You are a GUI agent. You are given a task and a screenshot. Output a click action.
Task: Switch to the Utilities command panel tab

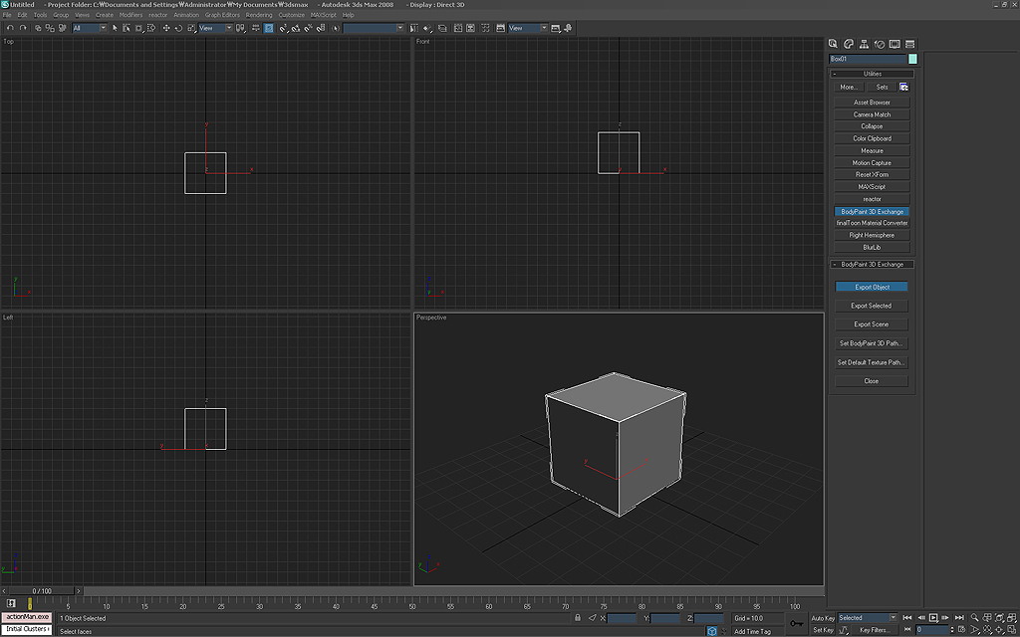coord(910,44)
